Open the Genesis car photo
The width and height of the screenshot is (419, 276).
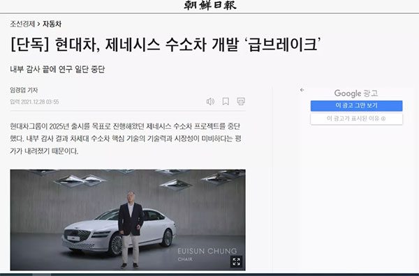[x=128, y=220]
